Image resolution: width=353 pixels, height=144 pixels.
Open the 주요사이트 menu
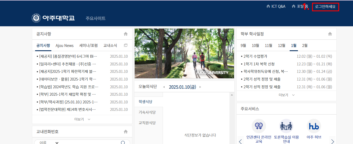[96, 18]
